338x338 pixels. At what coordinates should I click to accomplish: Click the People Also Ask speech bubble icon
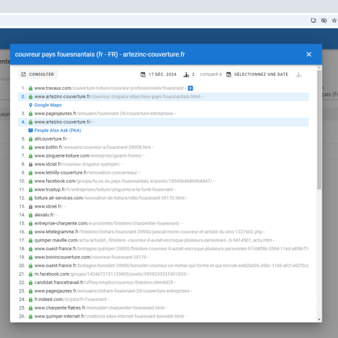(30, 130)
